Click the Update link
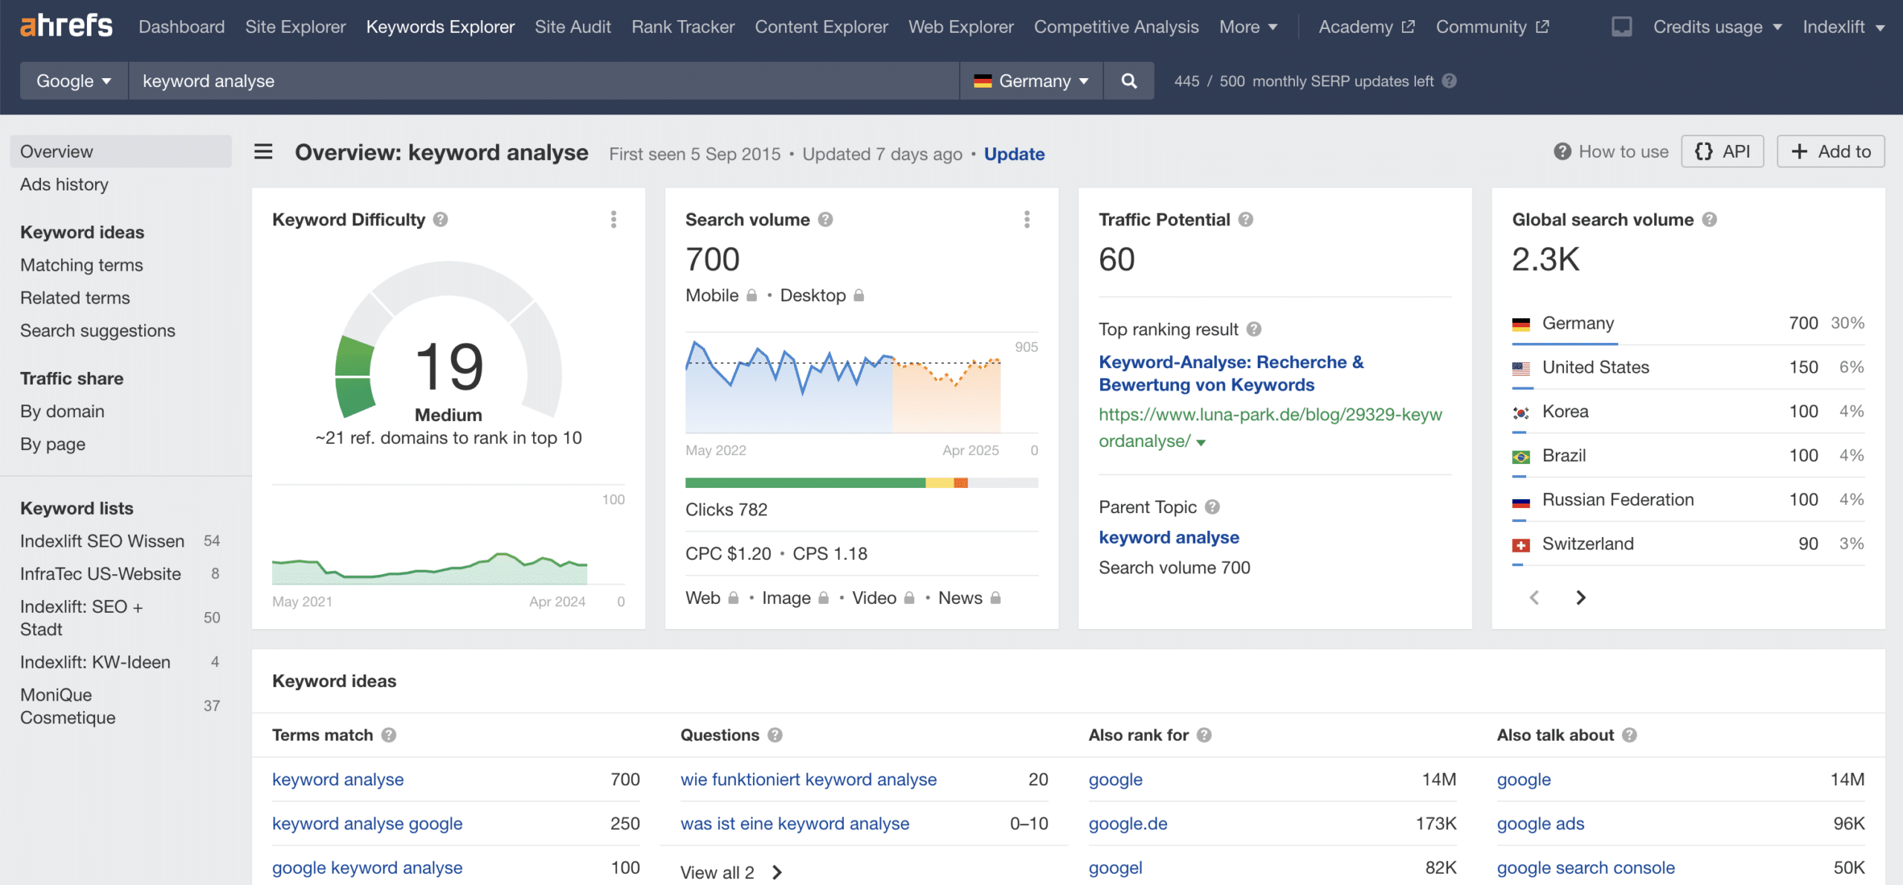The height and width of the screenshot is (885, 1903). pos(1014,154)
